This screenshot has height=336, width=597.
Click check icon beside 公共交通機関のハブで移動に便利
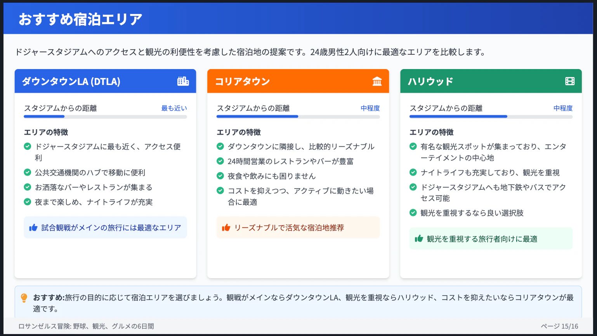click(x=28, y=172)
